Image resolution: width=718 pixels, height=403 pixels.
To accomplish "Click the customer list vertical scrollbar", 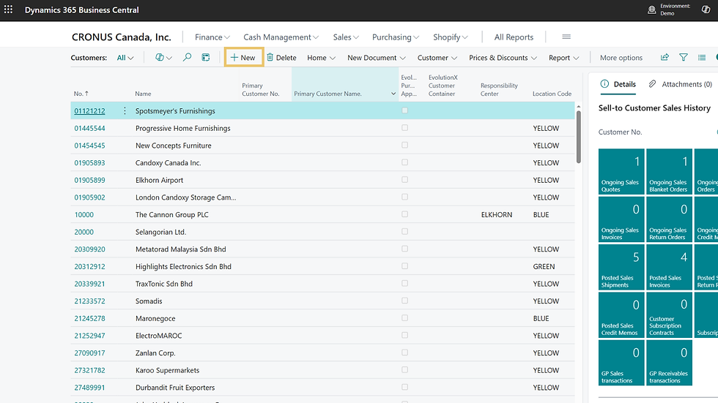I will (578, 136).
